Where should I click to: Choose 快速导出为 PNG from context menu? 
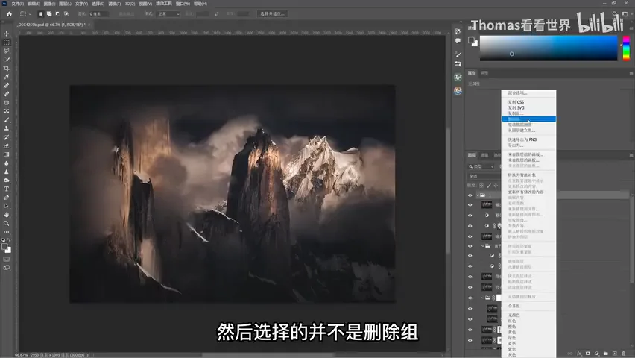(x=522, y=139)
